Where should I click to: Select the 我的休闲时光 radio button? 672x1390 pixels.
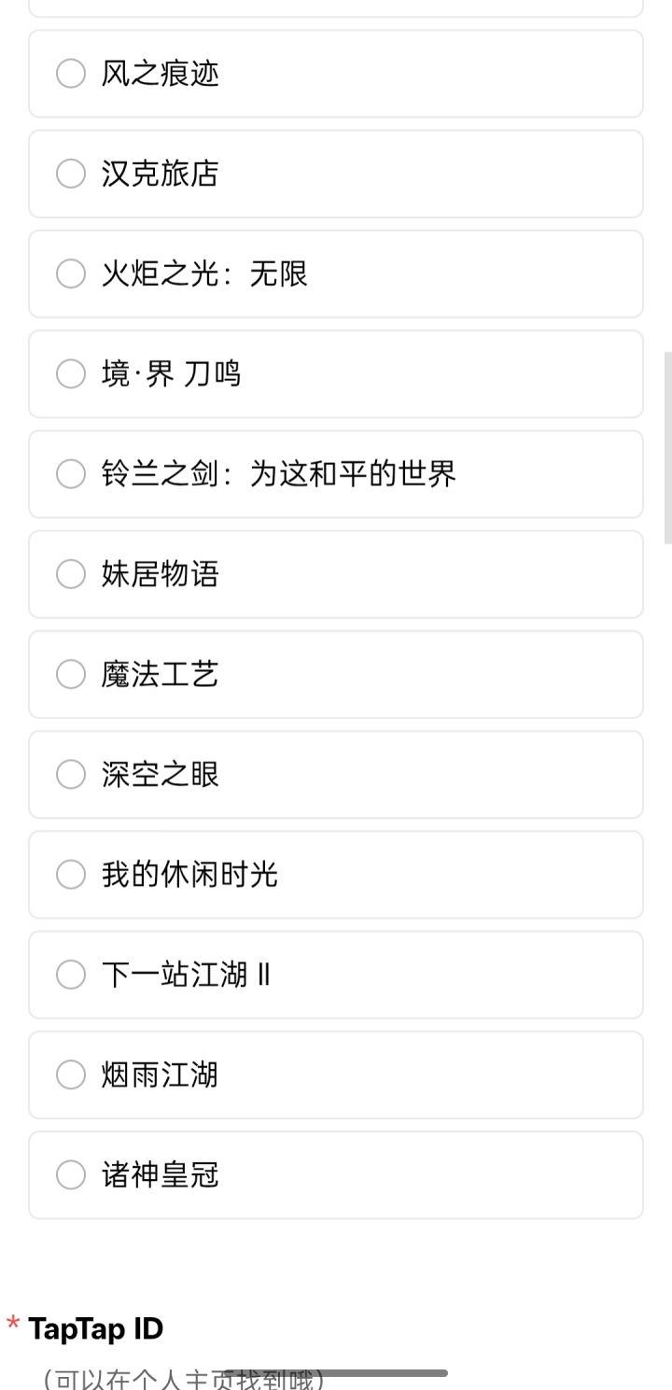71,875
